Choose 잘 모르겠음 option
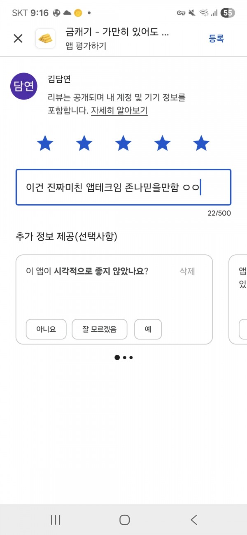The width and height of the screenshot is (247, 535). click(100, 329)
